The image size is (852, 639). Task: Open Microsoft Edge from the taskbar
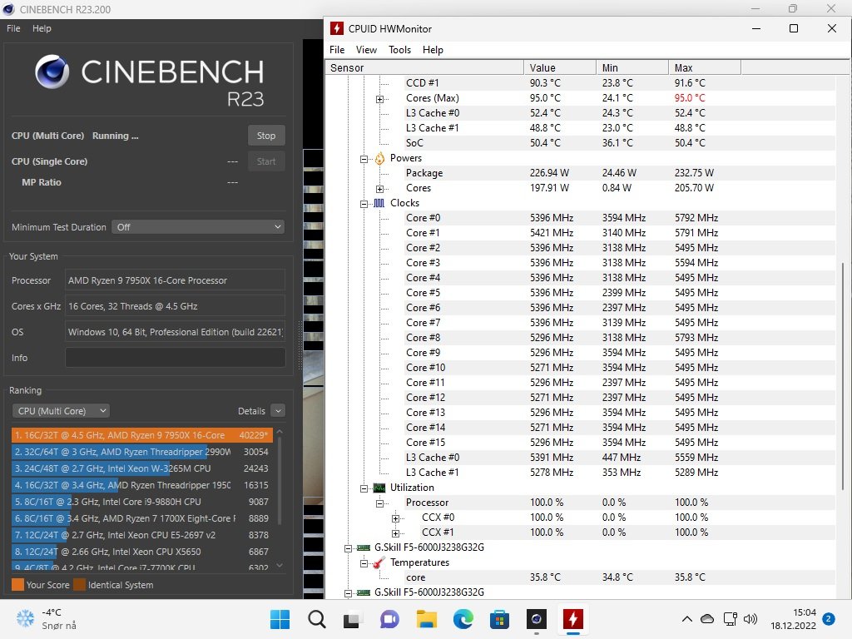463,619
